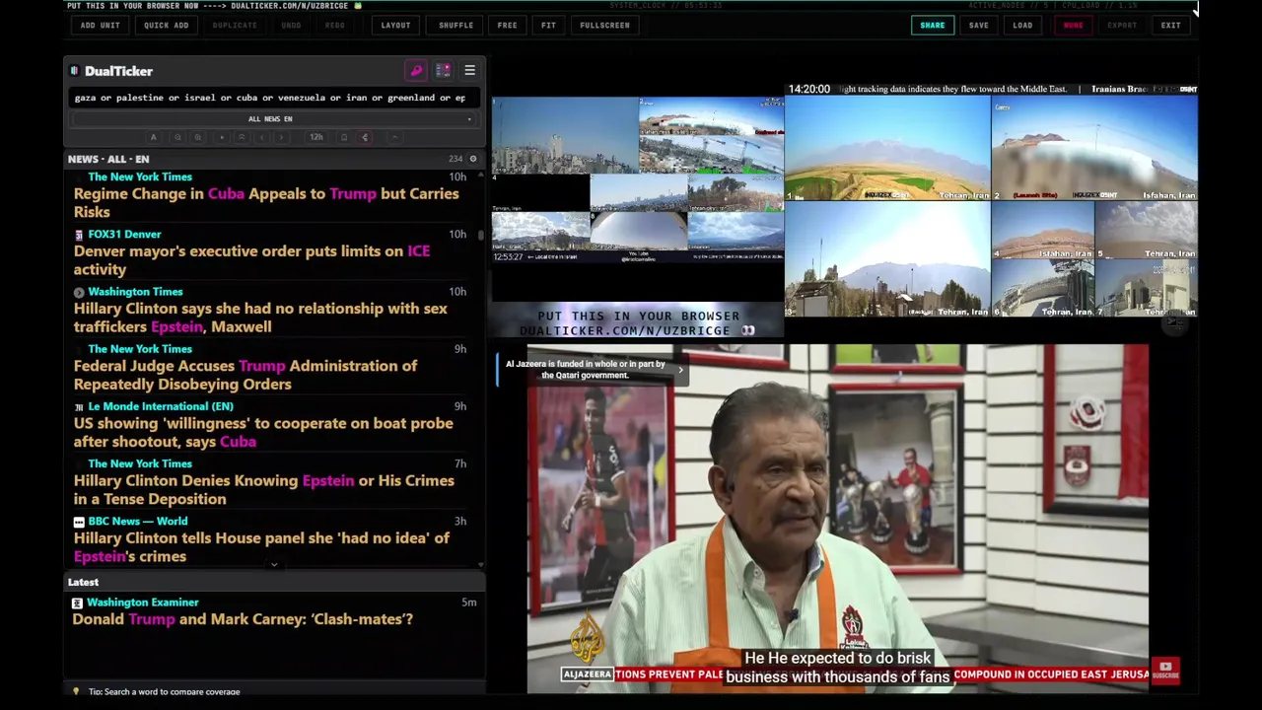Enter FULLSCREEN from the toolbar
1262x710 pixels.
coord(605,25)
